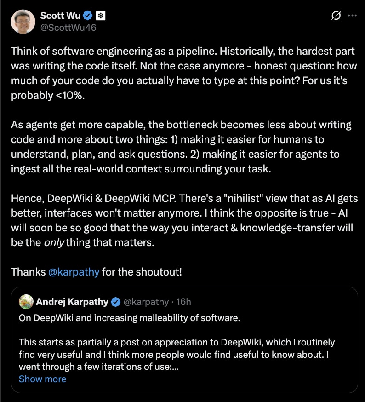Click Scott Wu's blue verified badge
Image resolution: width=365 pixels, height=402 pixels.
click(87, 15)
